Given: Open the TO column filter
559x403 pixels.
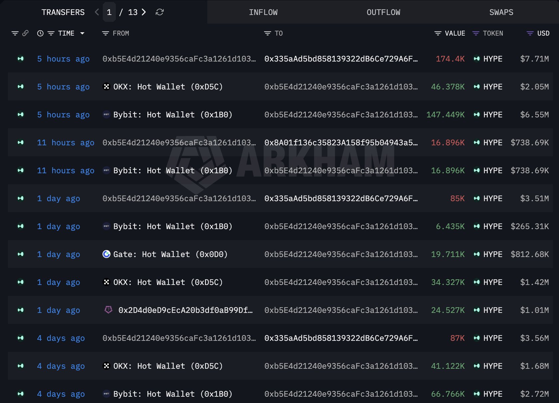Looking at the screenshot, I should point(268,33).
